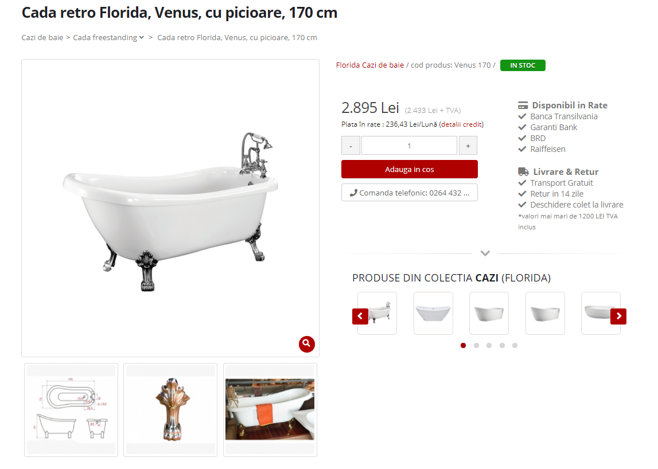Viewport: 658px width, 469px height.
Task: Click the red magnifier zoom icon
Action: (x=307, y=344)
